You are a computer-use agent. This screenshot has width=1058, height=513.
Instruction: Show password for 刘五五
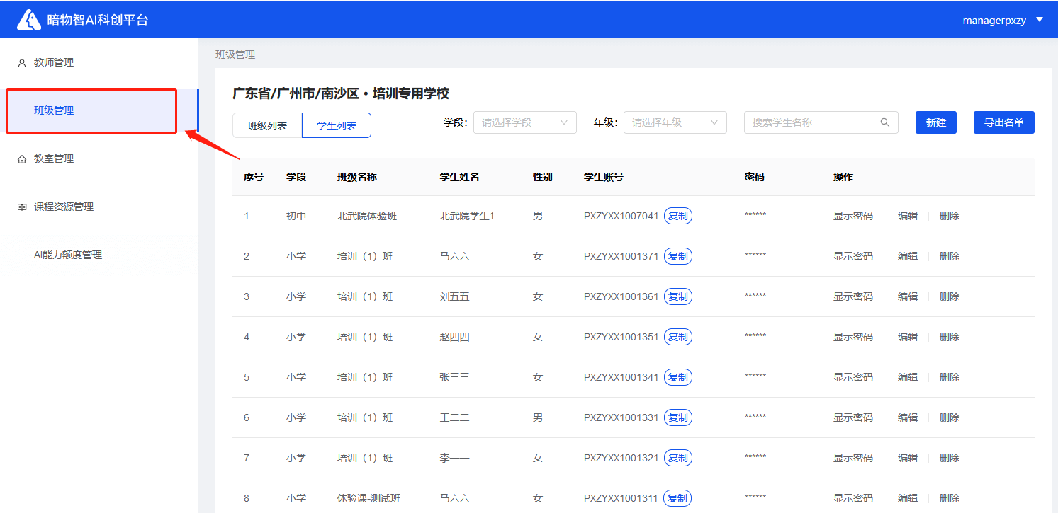coord(853,296)
